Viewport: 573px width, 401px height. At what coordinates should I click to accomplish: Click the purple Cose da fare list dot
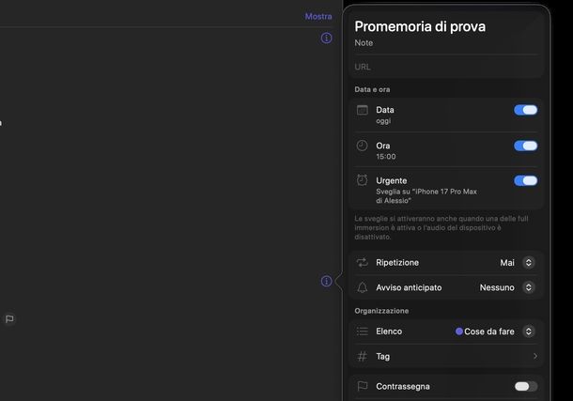click(x=459, y=332)
